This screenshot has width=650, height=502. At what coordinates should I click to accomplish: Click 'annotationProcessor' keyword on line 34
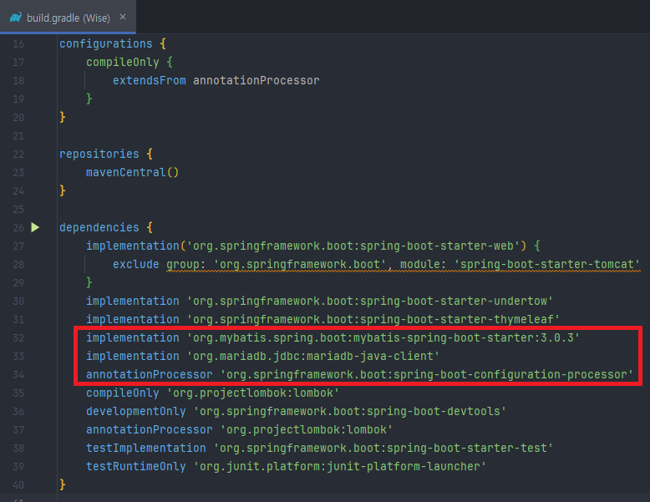click(150, 374)
